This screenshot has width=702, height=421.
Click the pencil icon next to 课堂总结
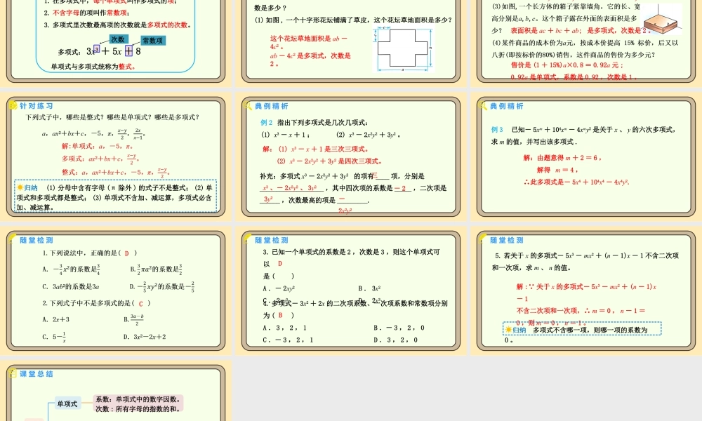13,373
